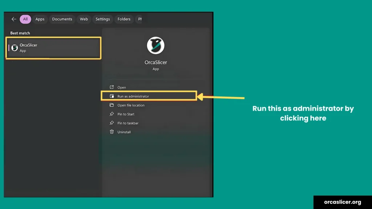372x209 pixels.
Task: Click the orcaslicer.org label
Action: pos(342,202)
